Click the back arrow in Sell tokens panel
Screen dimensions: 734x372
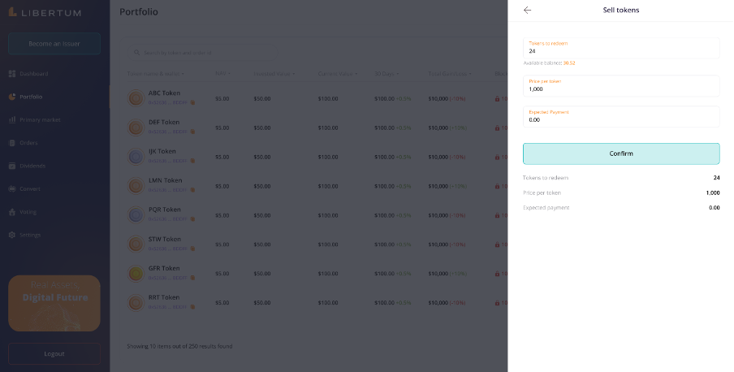(x=528, y=11)
